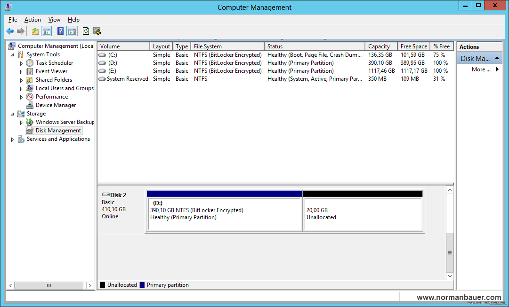This screenshot has height=307, width=509.
Task: Select the 20,00 GB Unallocated space block
Action: [x=363, y=214]
